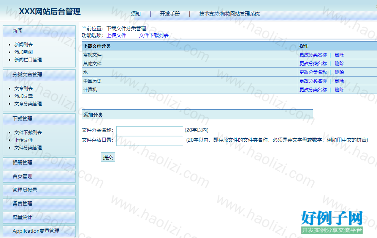Rename the 其他文件 category

(313, 64)
